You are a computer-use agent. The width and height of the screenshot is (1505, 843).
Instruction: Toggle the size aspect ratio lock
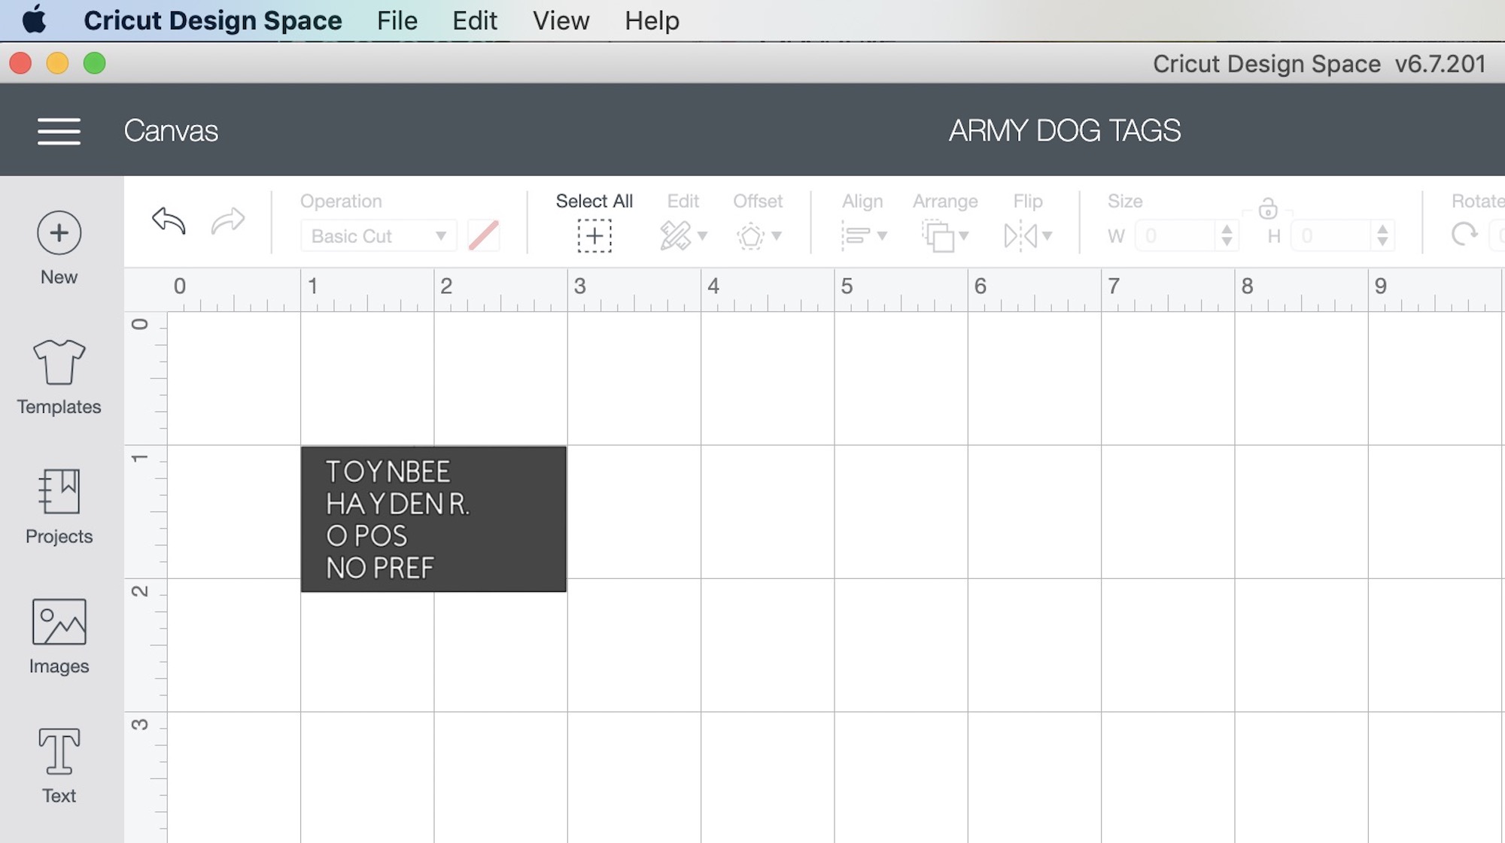pyautogui.click(x=1268, y=209)
